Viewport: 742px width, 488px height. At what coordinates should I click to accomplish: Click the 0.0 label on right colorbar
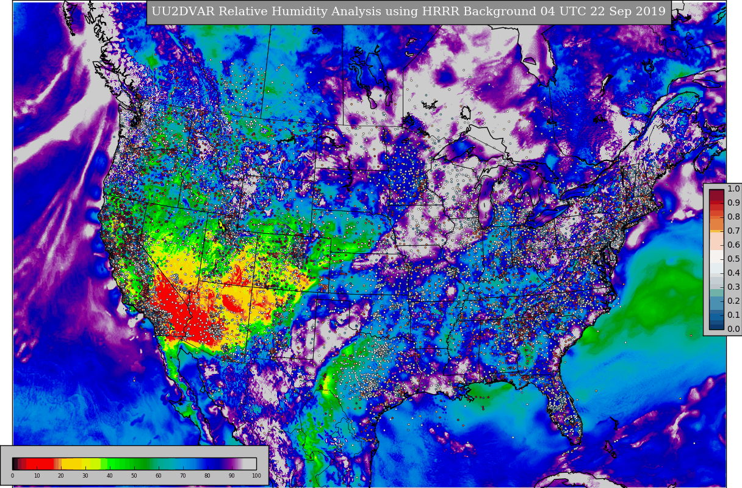point(733,329)
